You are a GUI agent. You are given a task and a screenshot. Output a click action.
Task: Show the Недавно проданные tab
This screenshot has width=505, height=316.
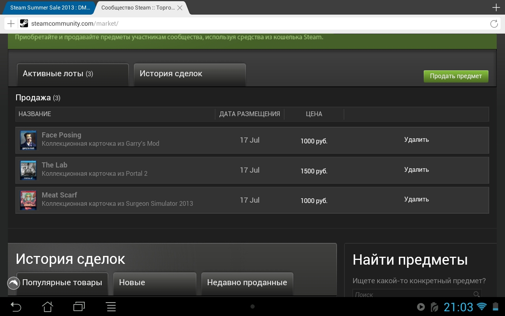[x=247, y=283]
